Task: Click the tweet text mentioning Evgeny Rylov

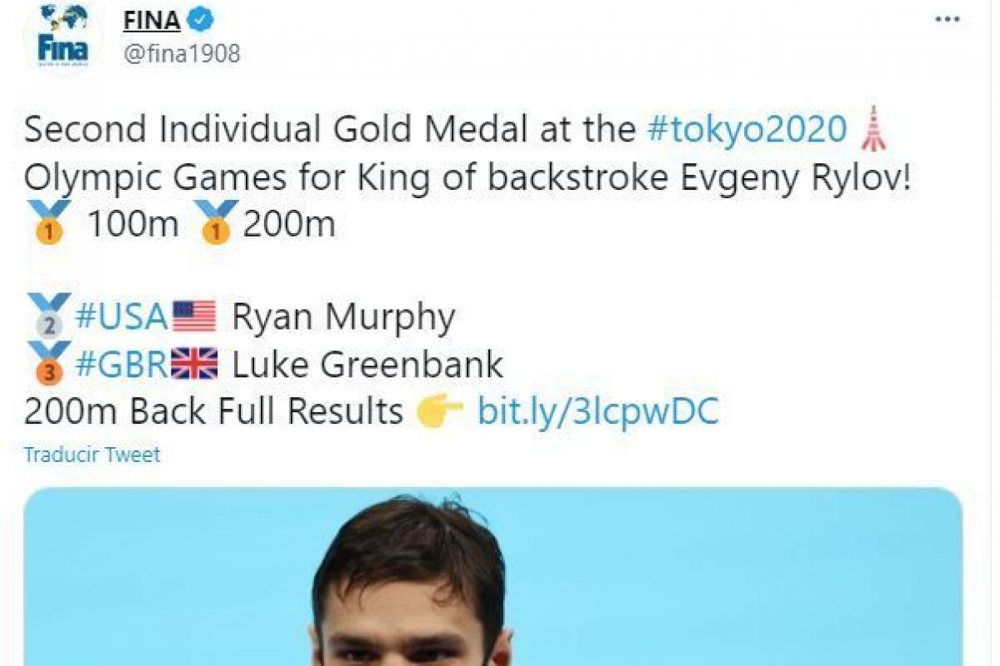Action: (x=467, y=176)
